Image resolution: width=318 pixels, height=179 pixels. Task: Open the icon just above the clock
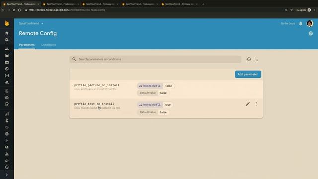(x=7, y=161)
